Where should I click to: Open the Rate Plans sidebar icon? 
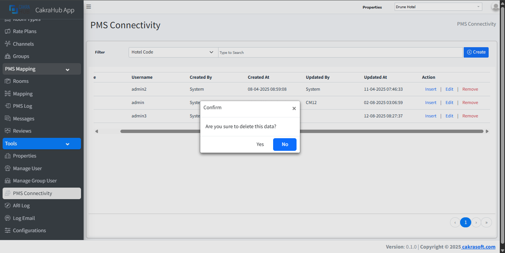point(8,31)
